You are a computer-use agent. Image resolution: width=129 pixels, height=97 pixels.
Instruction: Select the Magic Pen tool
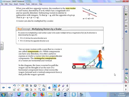click(x=63, y=86)
